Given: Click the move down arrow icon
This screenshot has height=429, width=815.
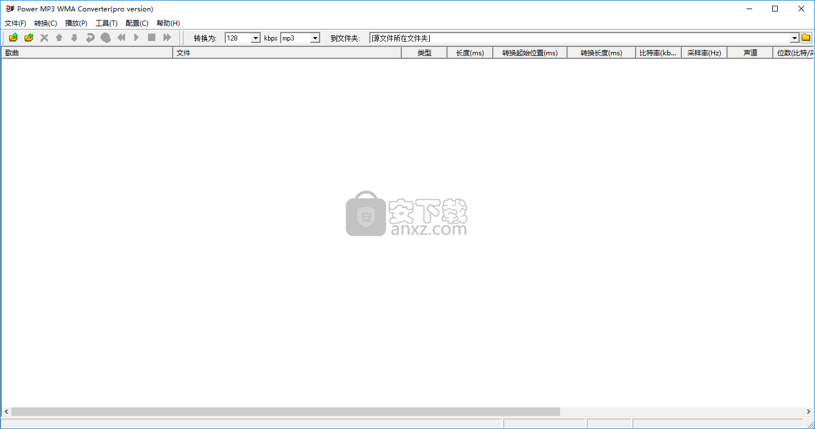Looking at the screenshot, I should [74, 38].
